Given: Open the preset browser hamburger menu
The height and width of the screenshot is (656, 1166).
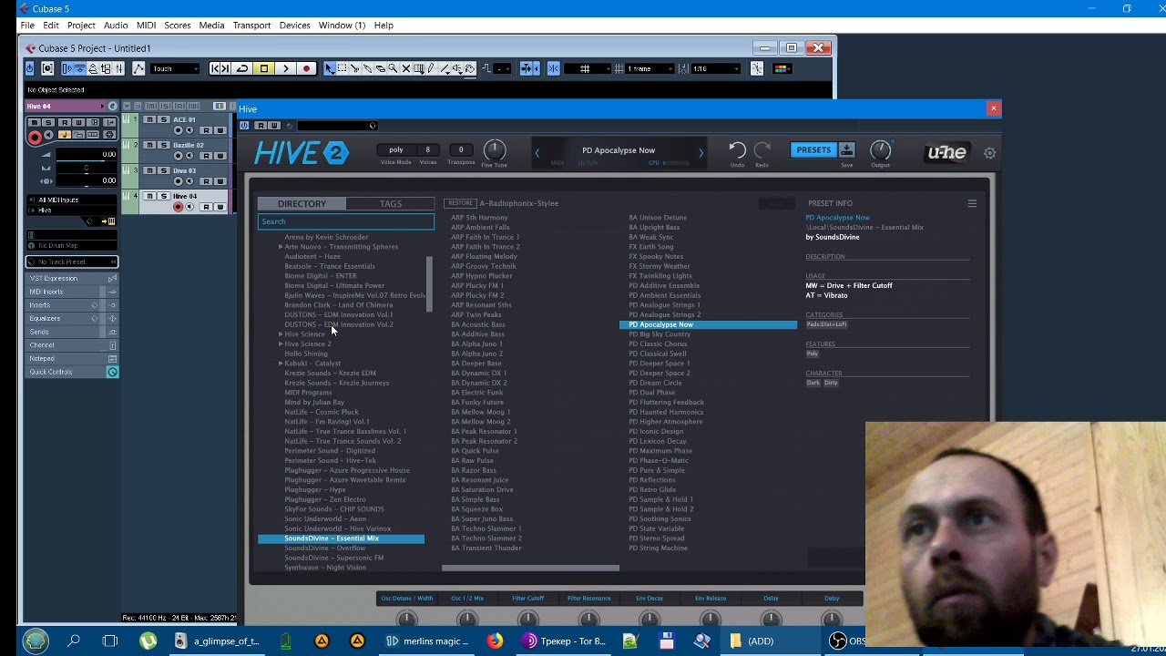Looking at the screenshot, I should [972, 203].
